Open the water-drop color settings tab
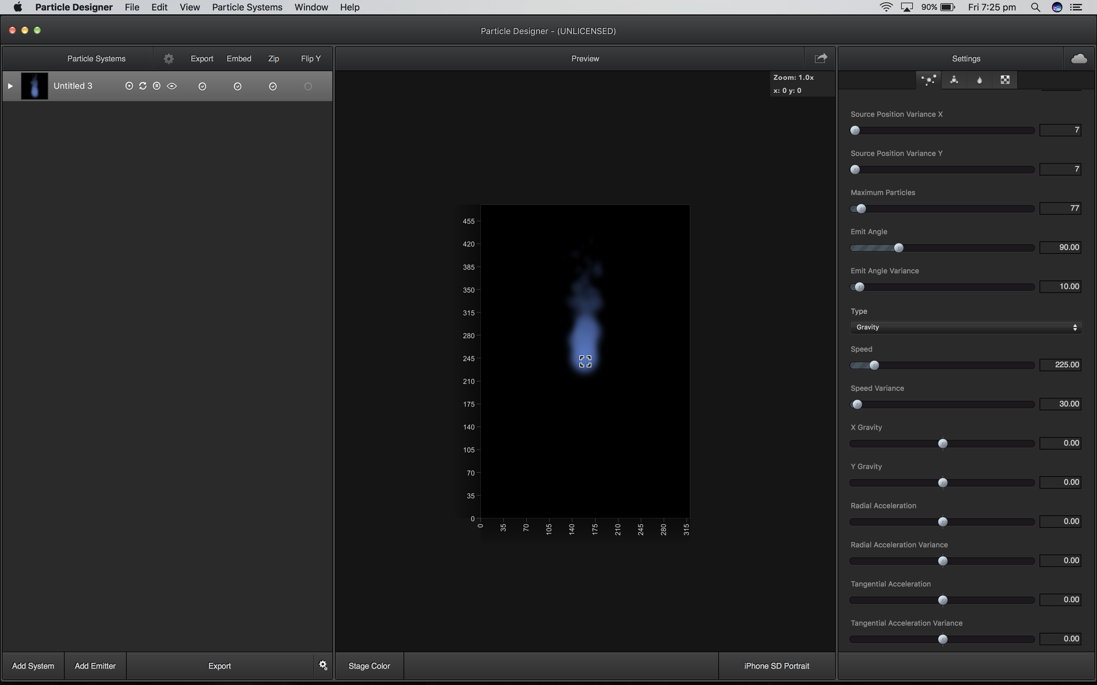Viewport: 1097px width, 685px height. pyautogui.click(x=979, y=80)
